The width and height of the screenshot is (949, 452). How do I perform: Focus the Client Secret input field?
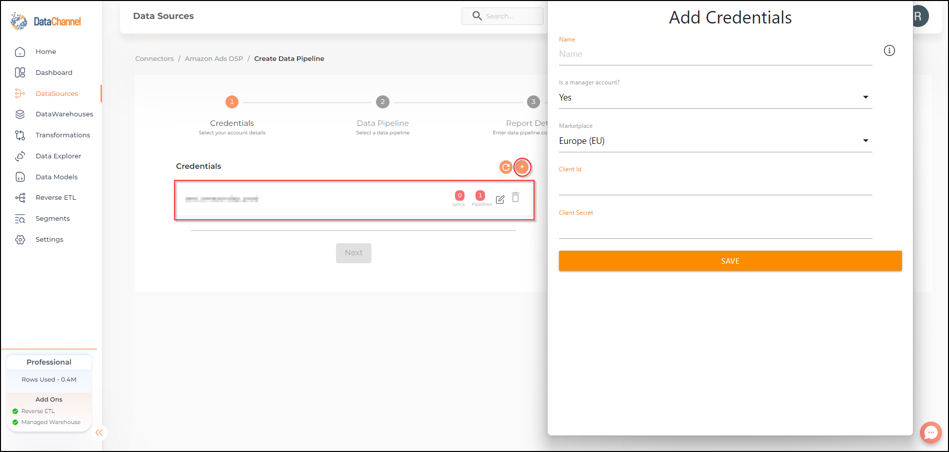pos(715,228)
